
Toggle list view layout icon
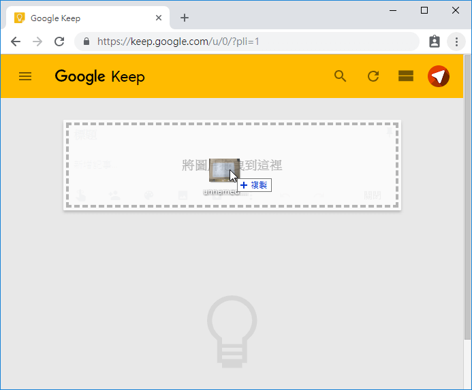(406, 76)
